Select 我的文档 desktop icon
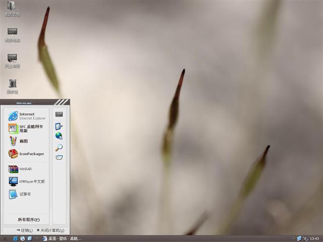Screen dimensions: 323x242 12,9
